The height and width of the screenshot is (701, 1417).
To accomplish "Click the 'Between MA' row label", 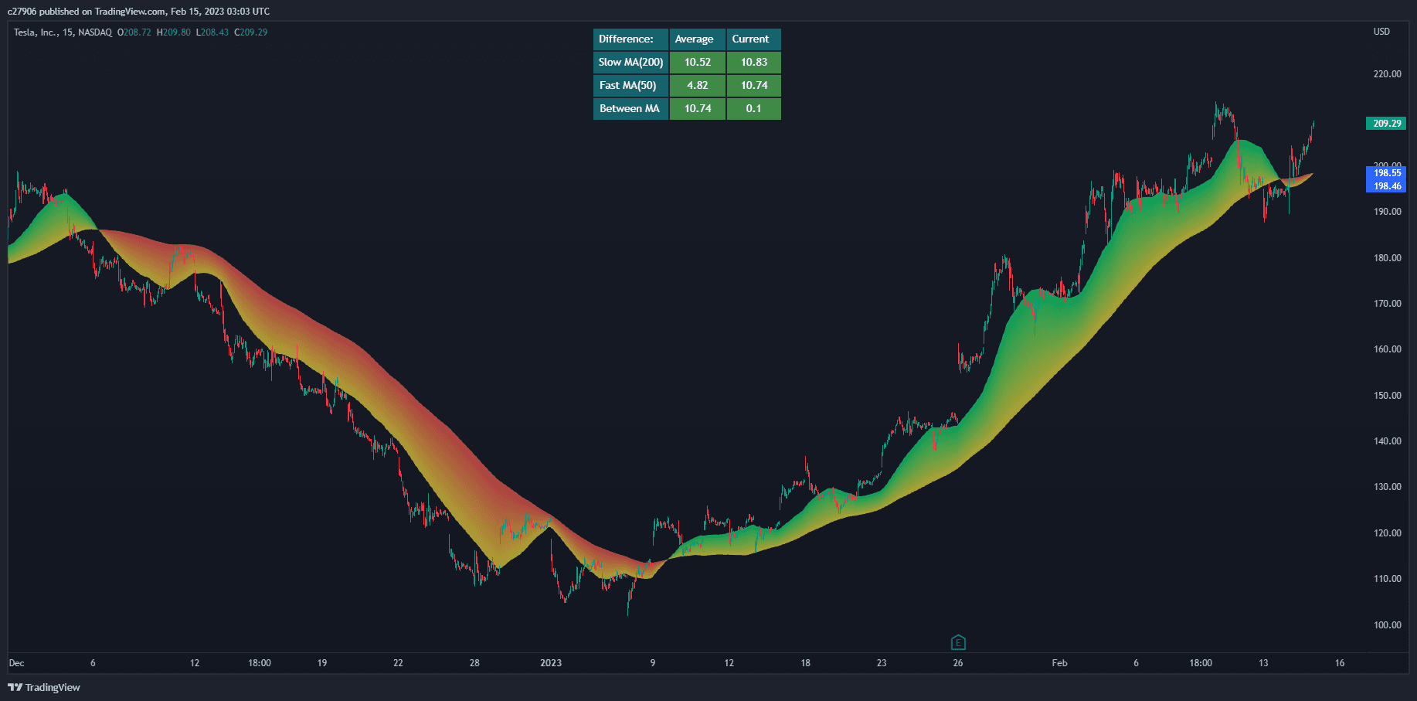I will pyautogui.click(x=630, y=109).
